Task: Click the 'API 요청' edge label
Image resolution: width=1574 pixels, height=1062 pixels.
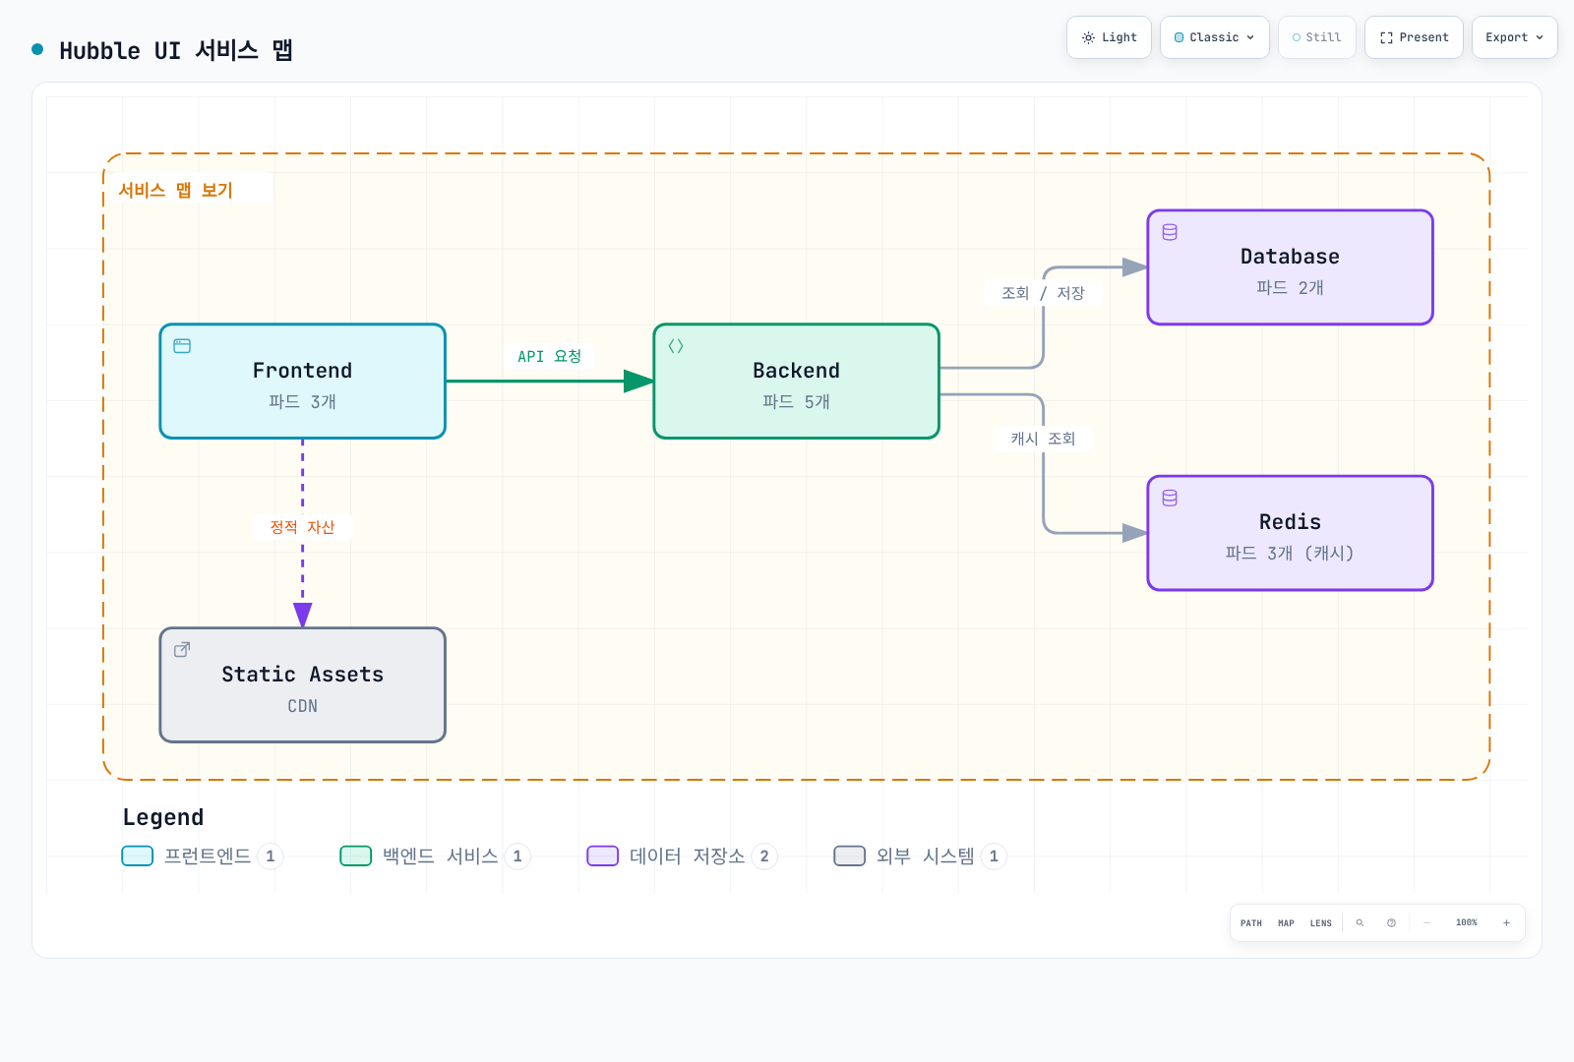Action: (x=550, y=356)
